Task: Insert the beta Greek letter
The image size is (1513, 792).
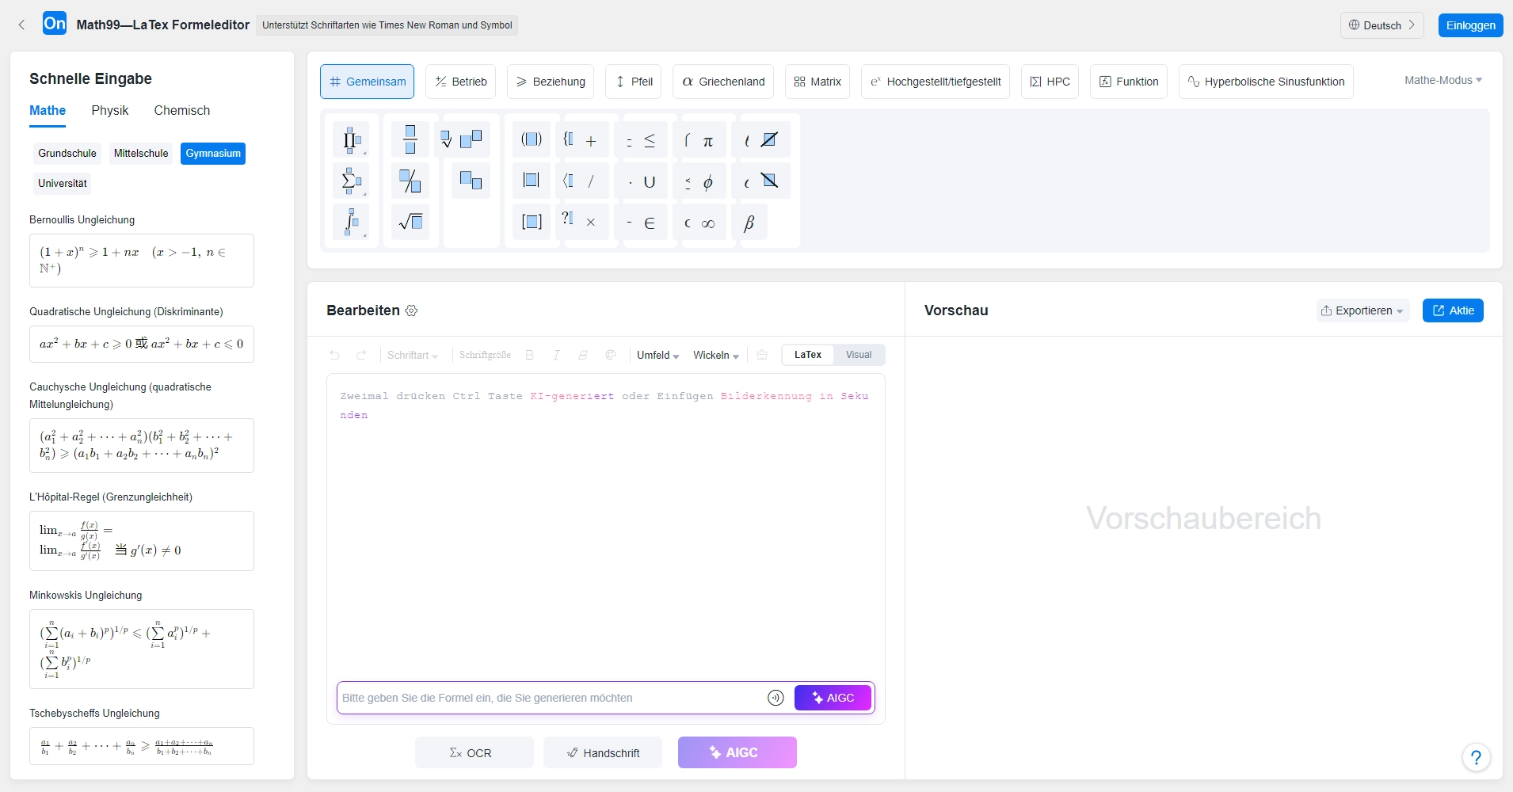Action: (x=749, y=223)
